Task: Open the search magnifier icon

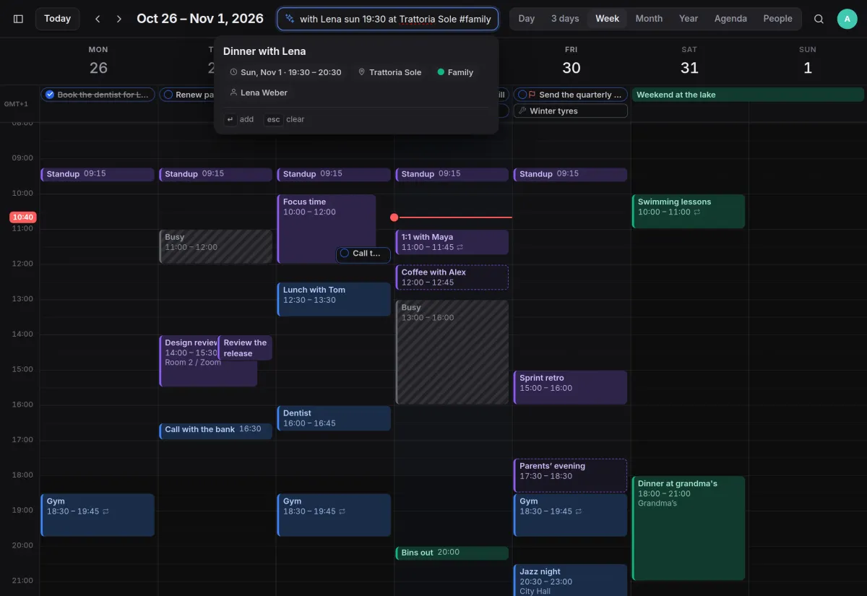Action: click(x=819, y=19)
